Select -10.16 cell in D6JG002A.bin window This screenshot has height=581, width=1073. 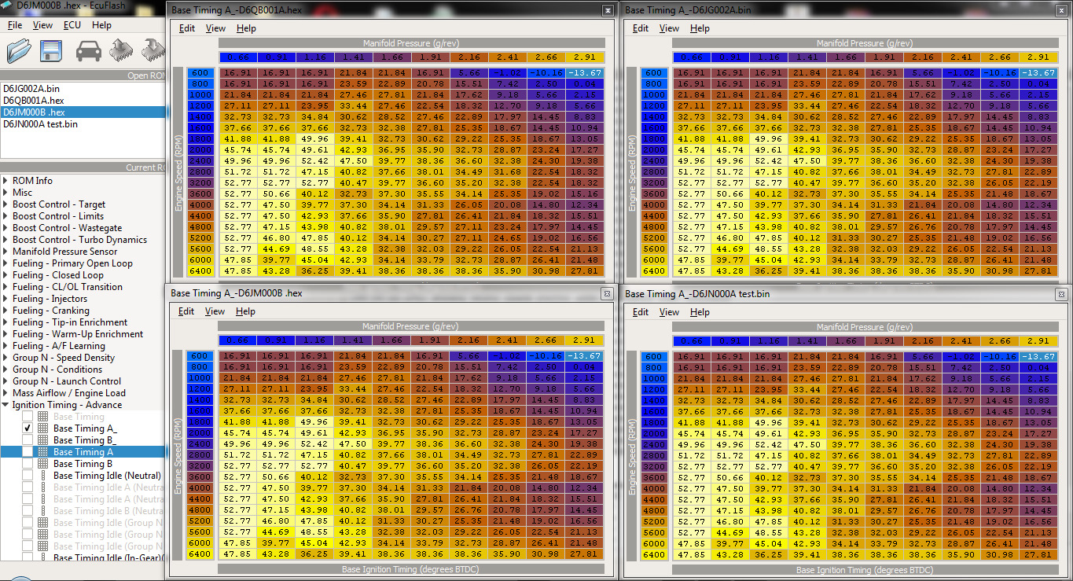click(1000, 72)
